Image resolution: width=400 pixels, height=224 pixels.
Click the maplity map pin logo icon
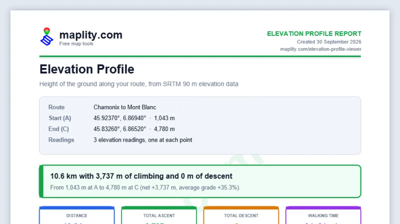tap(47, 36)
